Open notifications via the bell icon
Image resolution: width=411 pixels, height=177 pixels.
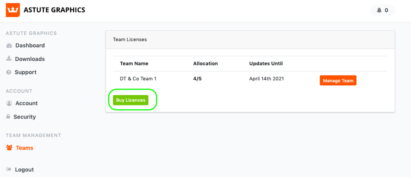click(379, 10)
